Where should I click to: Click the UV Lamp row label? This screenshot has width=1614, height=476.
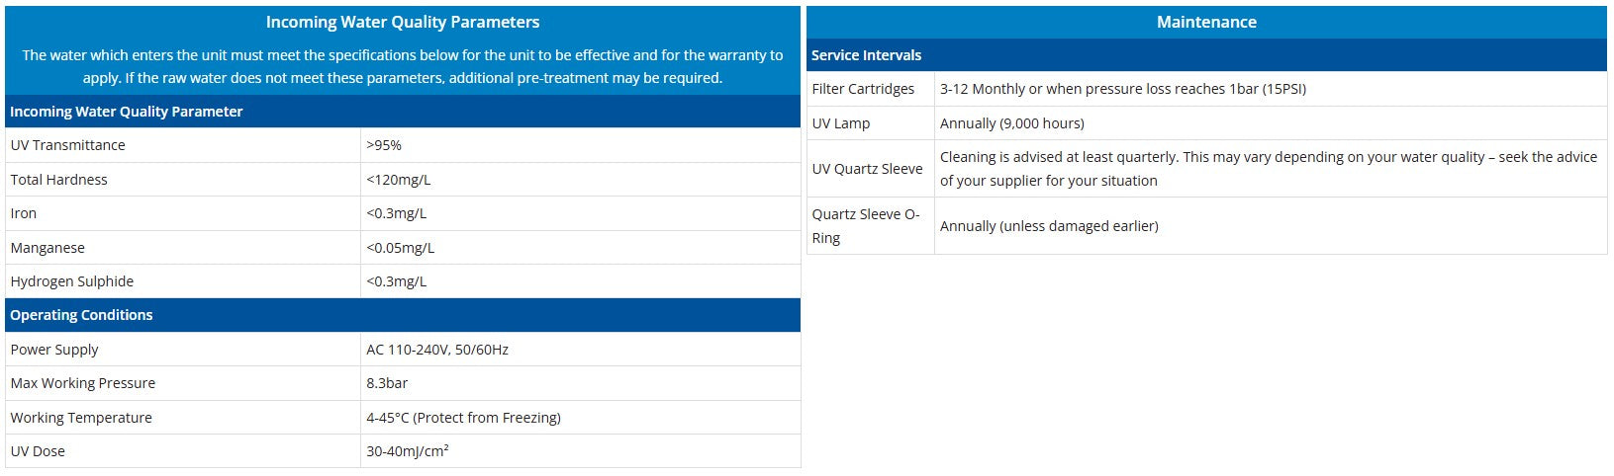click(x=841, y=123)
